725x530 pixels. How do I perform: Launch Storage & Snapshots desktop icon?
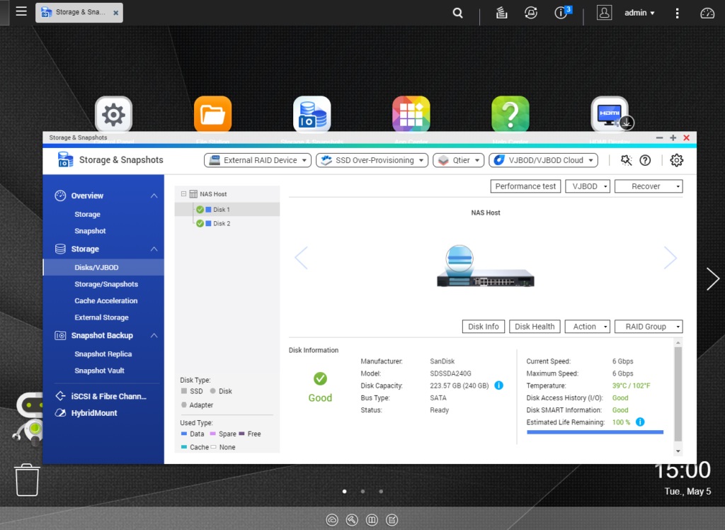click(312, 114)
